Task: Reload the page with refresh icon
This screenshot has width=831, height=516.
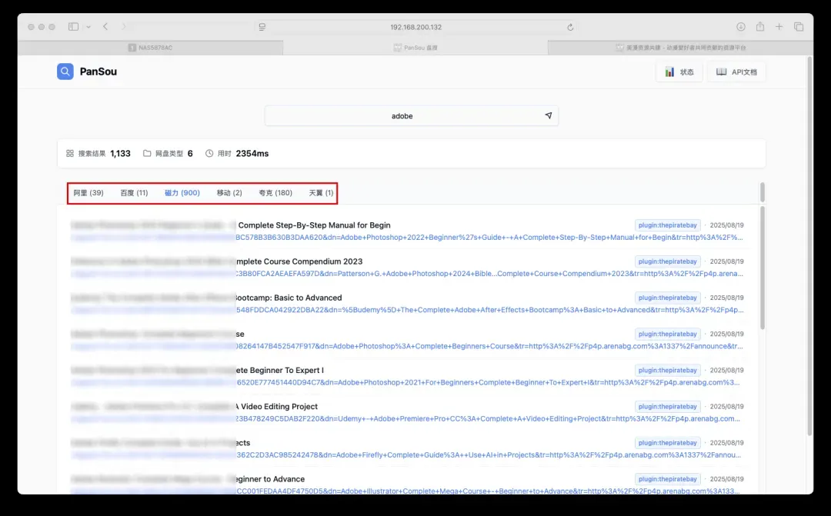Action: click(570, 27)
